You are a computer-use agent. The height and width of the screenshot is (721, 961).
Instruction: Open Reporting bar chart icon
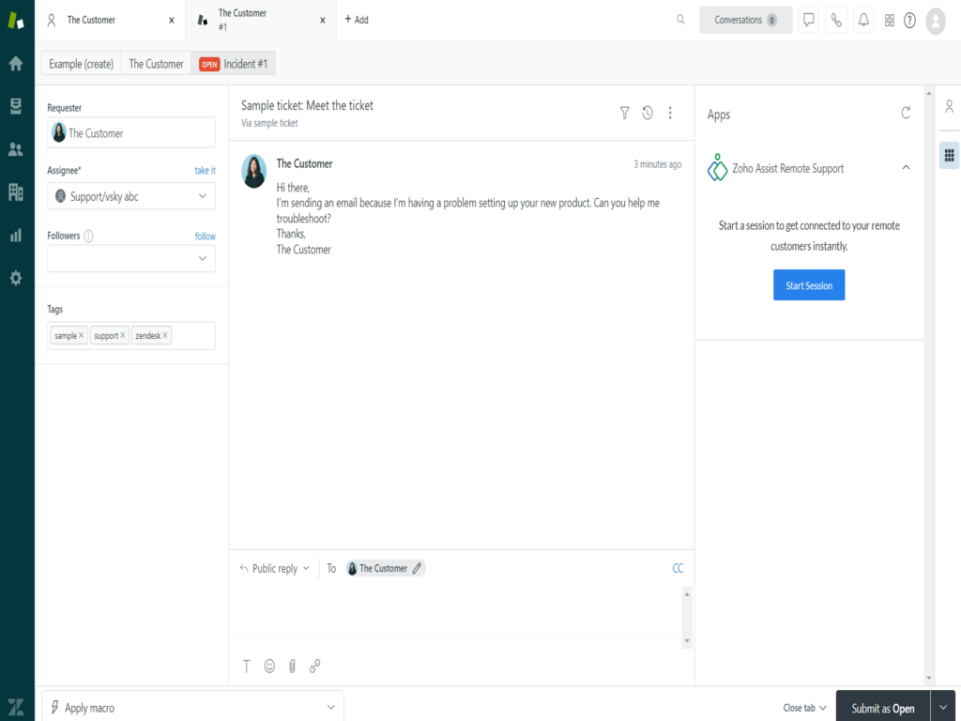pyautogui.click(x=16, y=235)
